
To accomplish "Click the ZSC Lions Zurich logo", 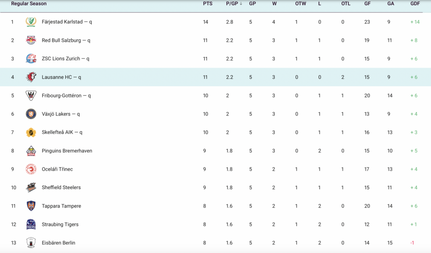I will pyautogui.click(x=31, y=59).
